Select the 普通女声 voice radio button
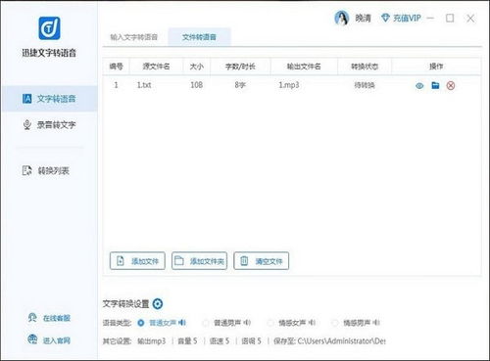This screenshot has height=361, width=490. (141, 323)
